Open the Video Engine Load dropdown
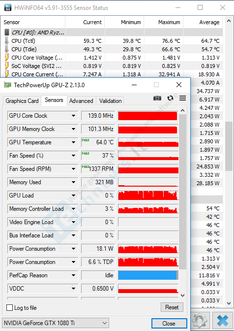The image size is (234, 331). 73,222
